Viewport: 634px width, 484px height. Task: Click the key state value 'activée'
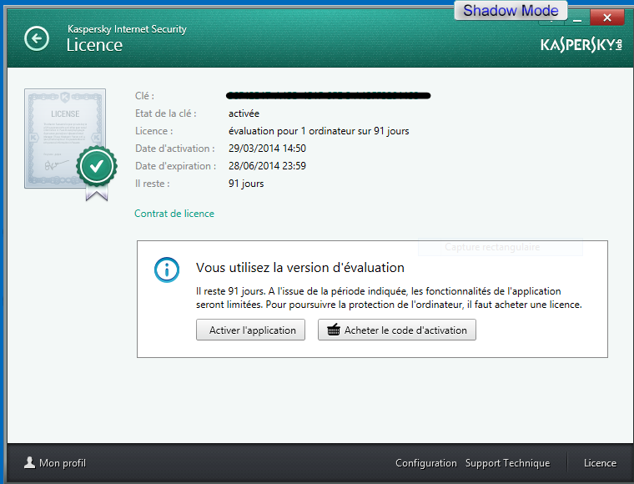coord(244,113)
